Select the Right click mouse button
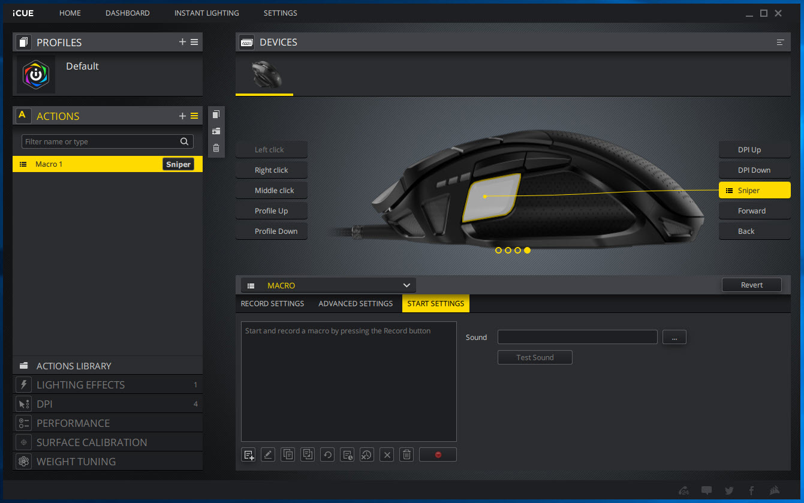 pos(272,170)
